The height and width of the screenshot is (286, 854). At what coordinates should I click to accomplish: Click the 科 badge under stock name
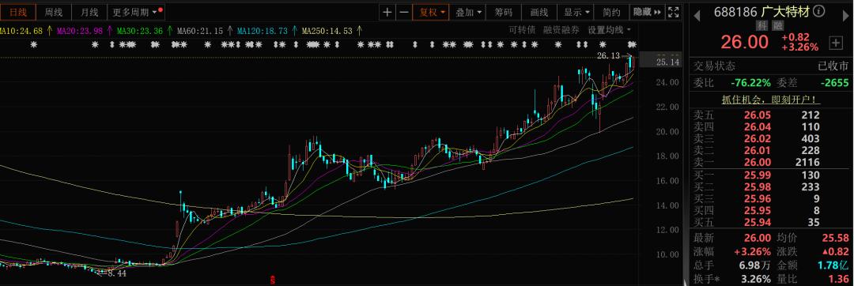[761, 25]
